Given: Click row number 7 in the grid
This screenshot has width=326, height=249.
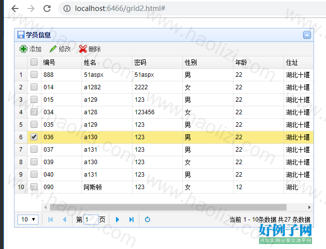Looking at the screenshot, I should click(x=20, y=149).
